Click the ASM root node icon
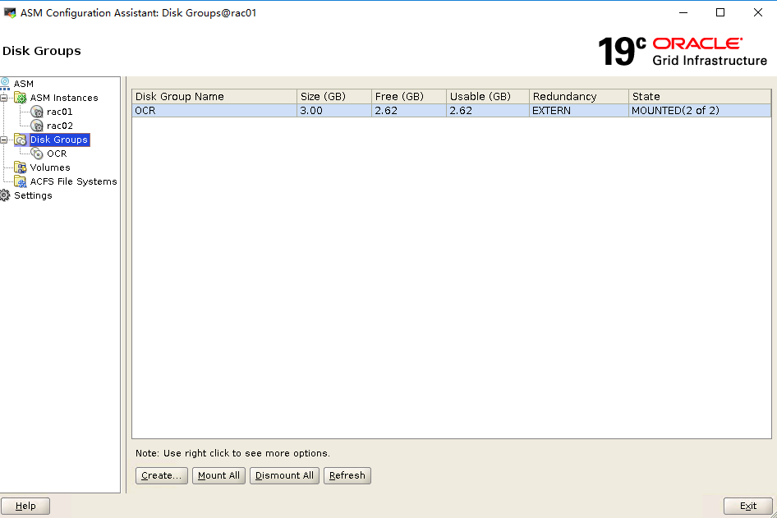 tap(5, 83)
